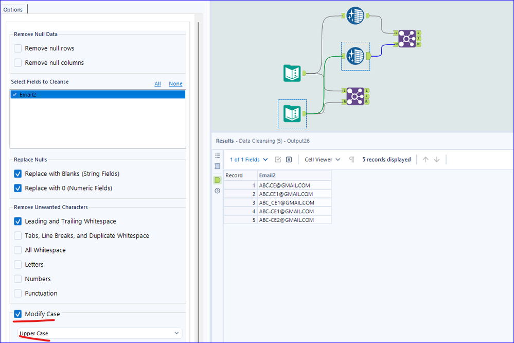514x343 pixels.
Task: Click the upper Input Data tool
Action: click(x=292, y=73)
